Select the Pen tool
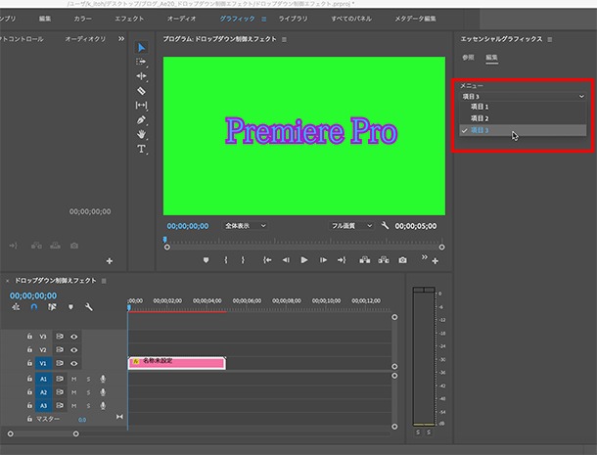This screenshot has width=597, height=455. point(141,120)
